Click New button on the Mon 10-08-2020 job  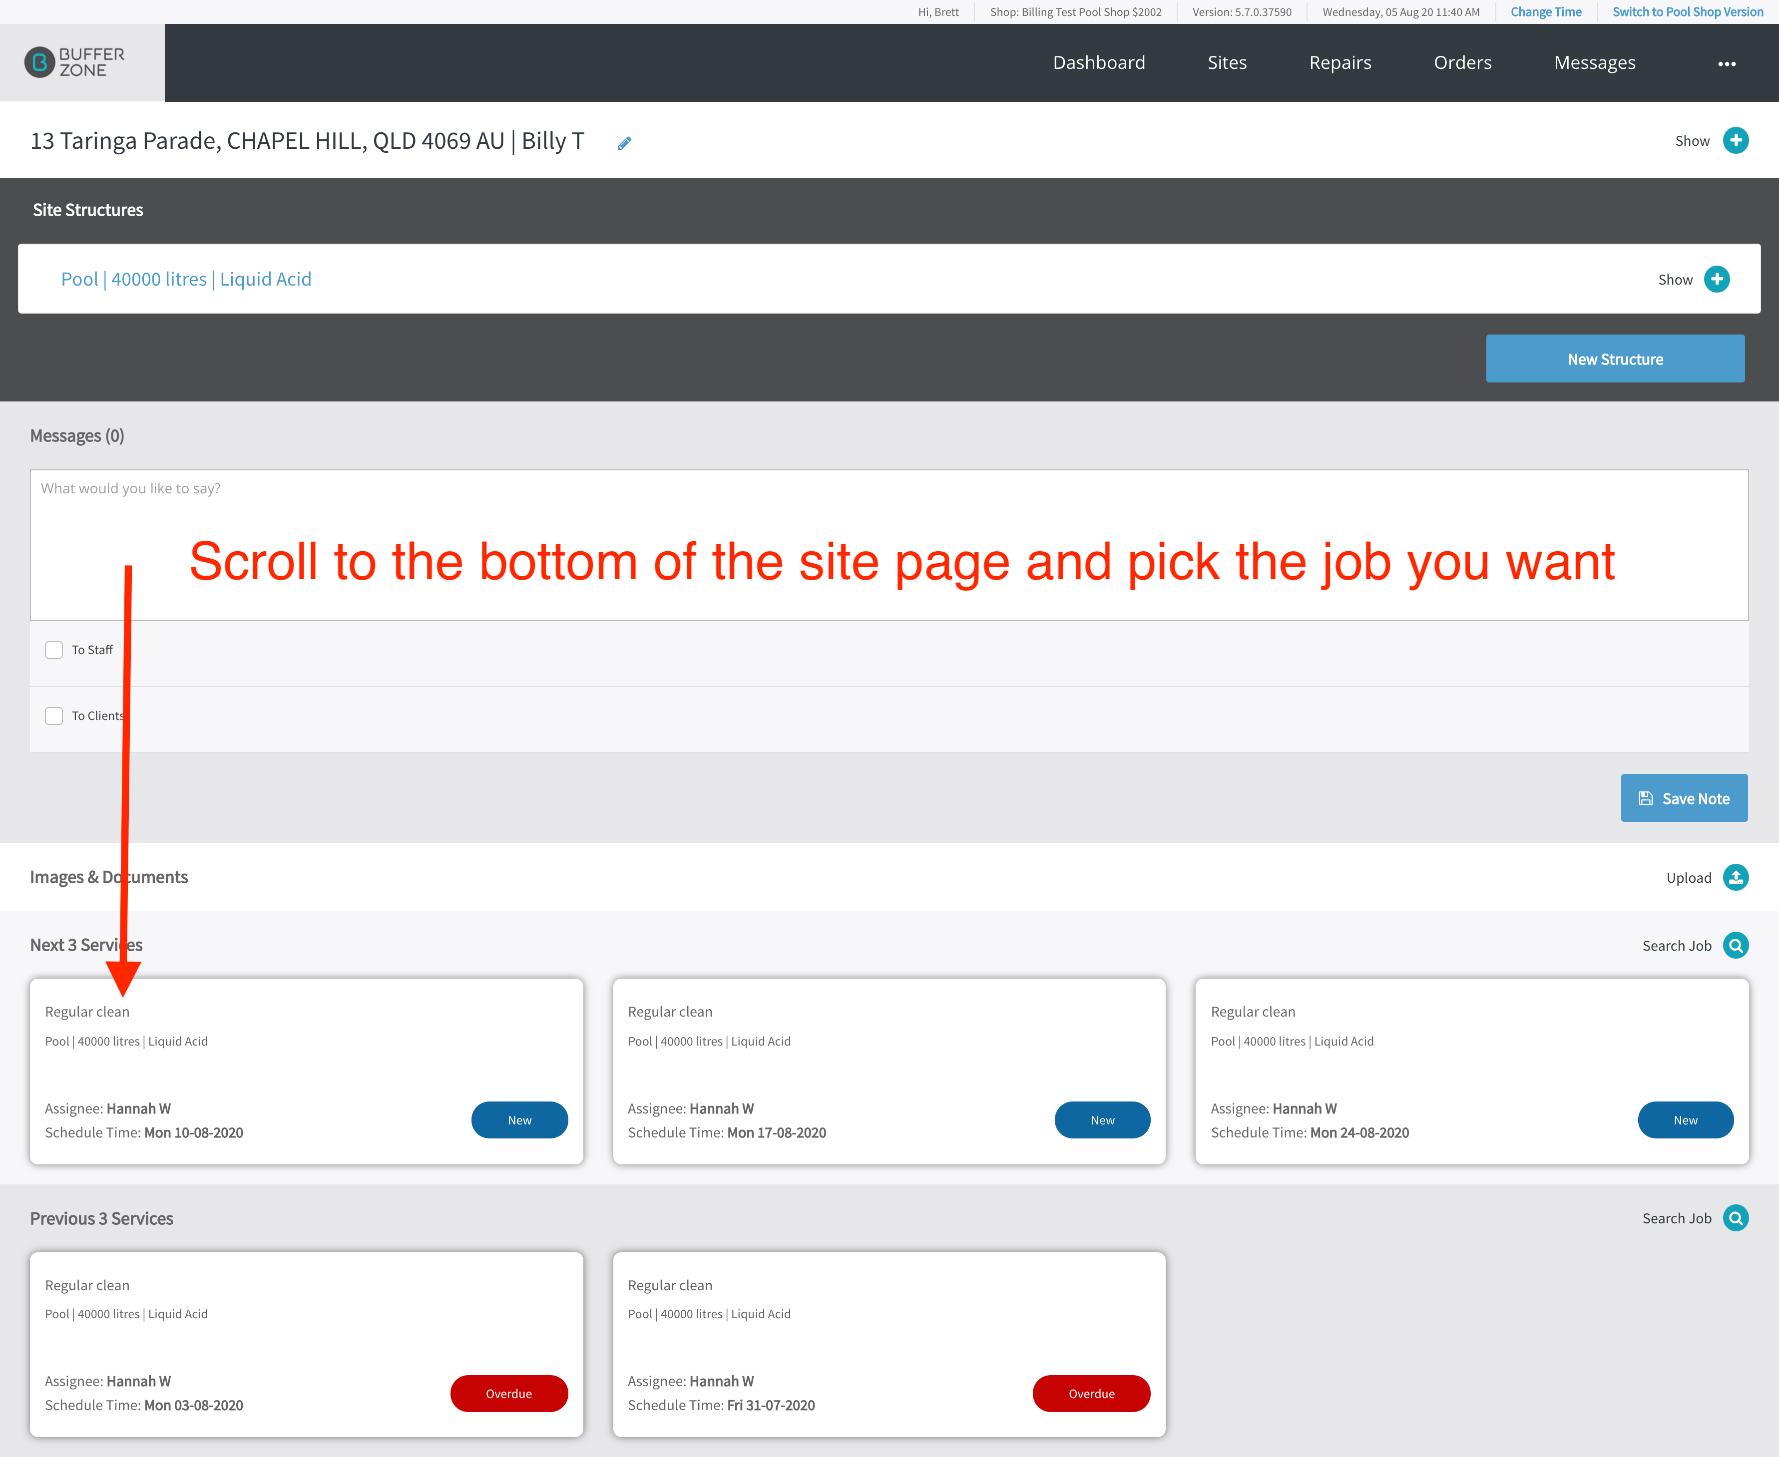coord(519,1119)
